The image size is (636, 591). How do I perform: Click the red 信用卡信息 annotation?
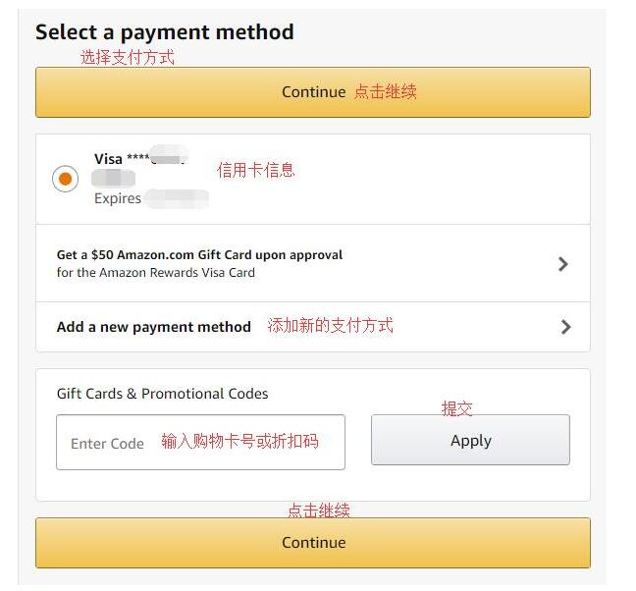pos(255,170)
